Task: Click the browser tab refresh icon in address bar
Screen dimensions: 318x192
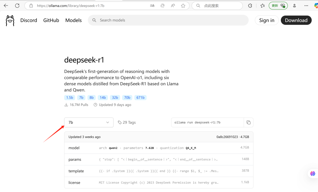Action: coord(163,6)
